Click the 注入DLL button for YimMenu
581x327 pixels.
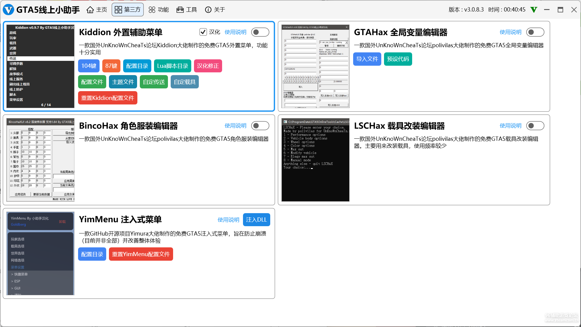click(256, 220)
